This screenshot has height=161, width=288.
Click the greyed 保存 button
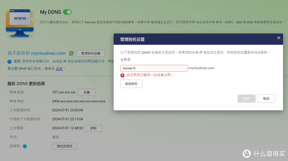coord(246,99)
